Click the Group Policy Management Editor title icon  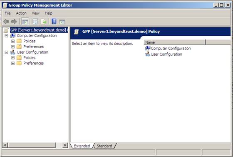5,5
